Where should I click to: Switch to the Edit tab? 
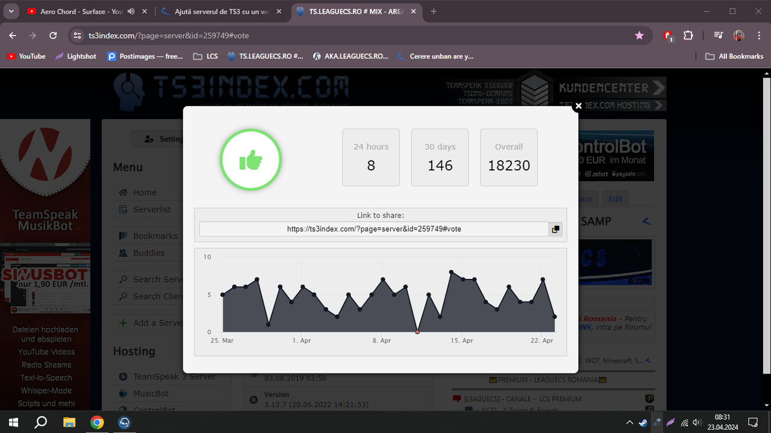(x=616, y=199)
